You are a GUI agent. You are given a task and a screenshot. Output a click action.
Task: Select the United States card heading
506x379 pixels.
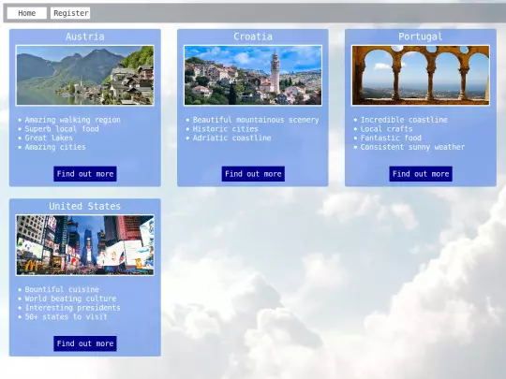85,206
